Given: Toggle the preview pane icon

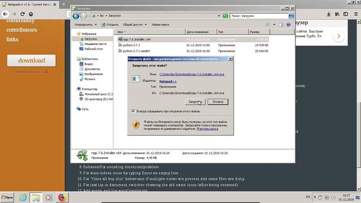Looking at the screenshot, I should click(281, 24).
